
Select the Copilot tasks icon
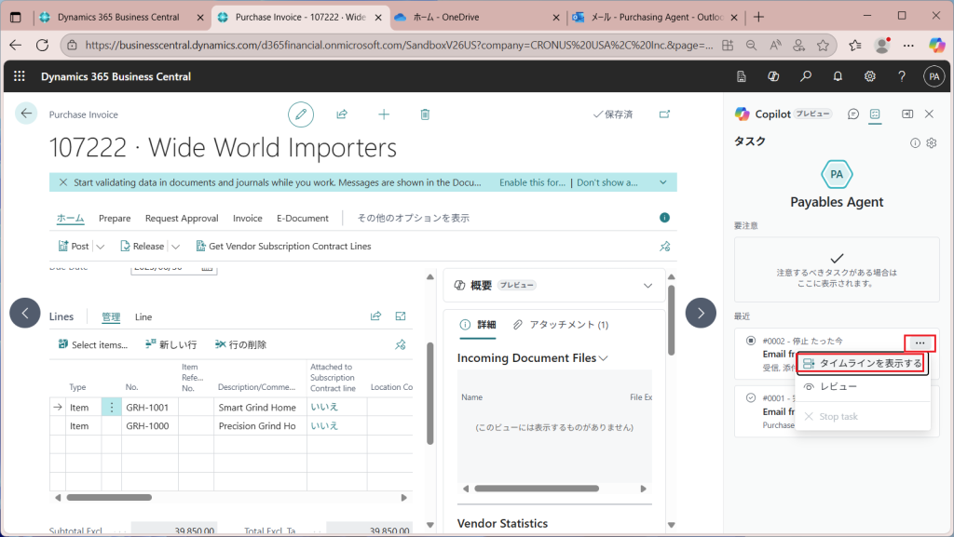875,114
